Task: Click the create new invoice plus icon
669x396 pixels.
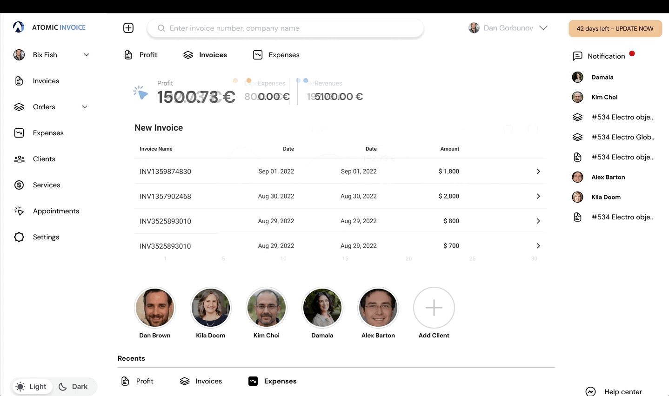Action: (x=128, y=27)
